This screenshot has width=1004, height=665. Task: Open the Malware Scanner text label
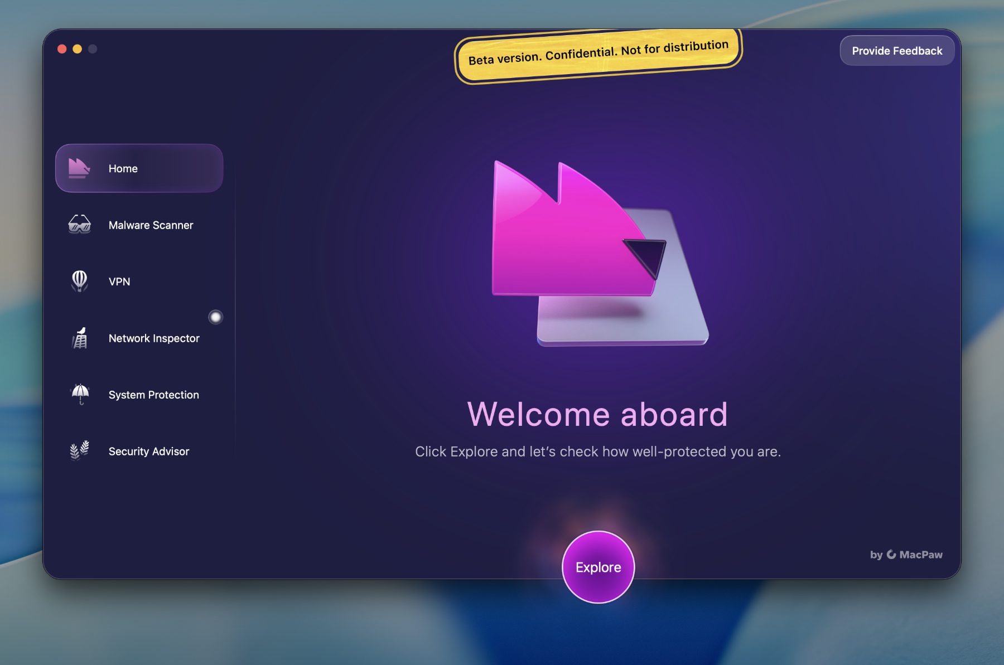tap(151, 225)
